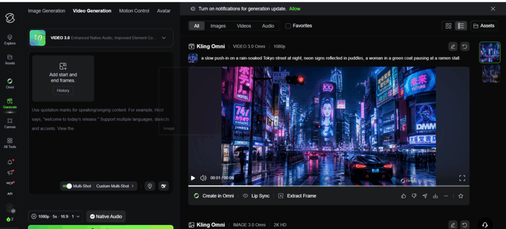The image size is (506, 229).
Task: Open the Omni section in the sidebar
Action: click(x=10, y=84)
